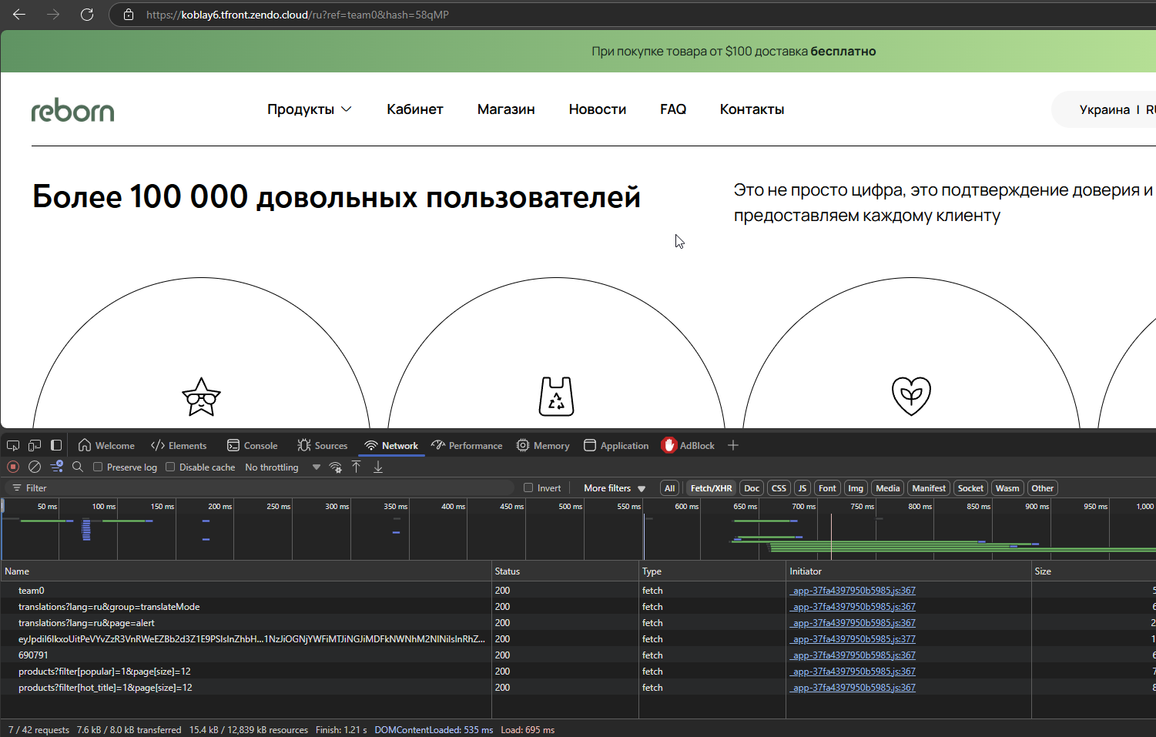
Task: Open the Application tab in DevTools
Action: (x=616, y=445)
